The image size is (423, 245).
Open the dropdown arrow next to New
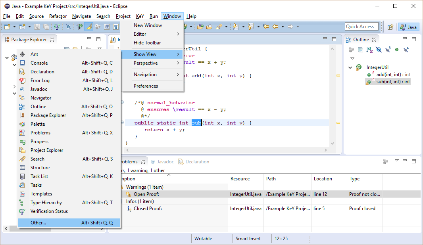coord(14,27)
